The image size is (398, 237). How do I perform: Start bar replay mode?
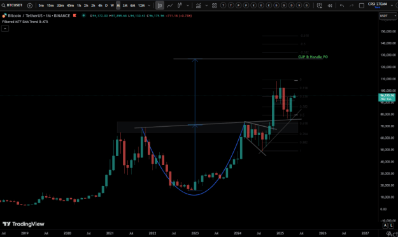click(x=330, y=5)
